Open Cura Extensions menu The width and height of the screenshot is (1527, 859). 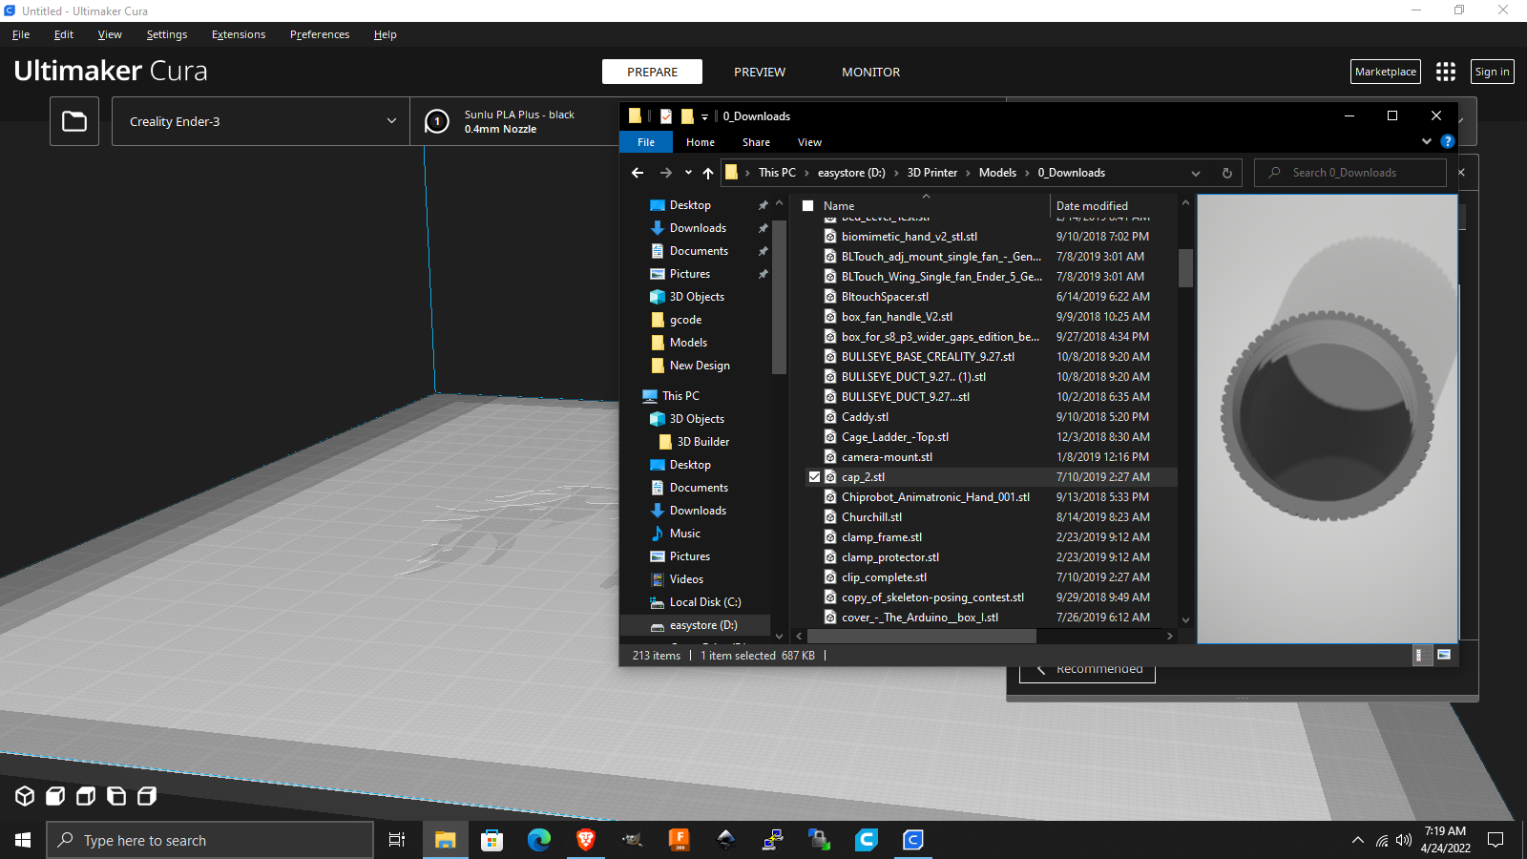point(239,34)
